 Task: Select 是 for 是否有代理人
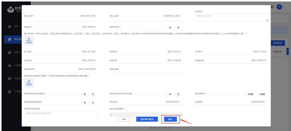point(167,28)
